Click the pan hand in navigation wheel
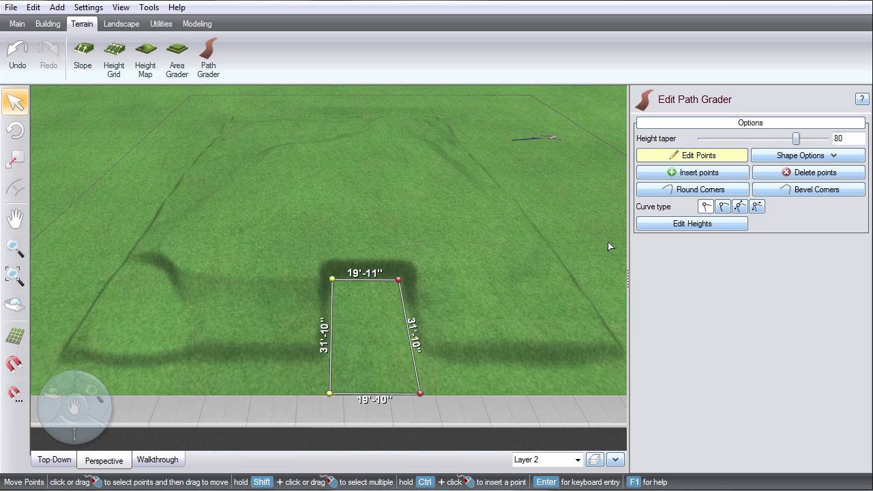This screenshot has width=873, height=491. tap(74, 406)
